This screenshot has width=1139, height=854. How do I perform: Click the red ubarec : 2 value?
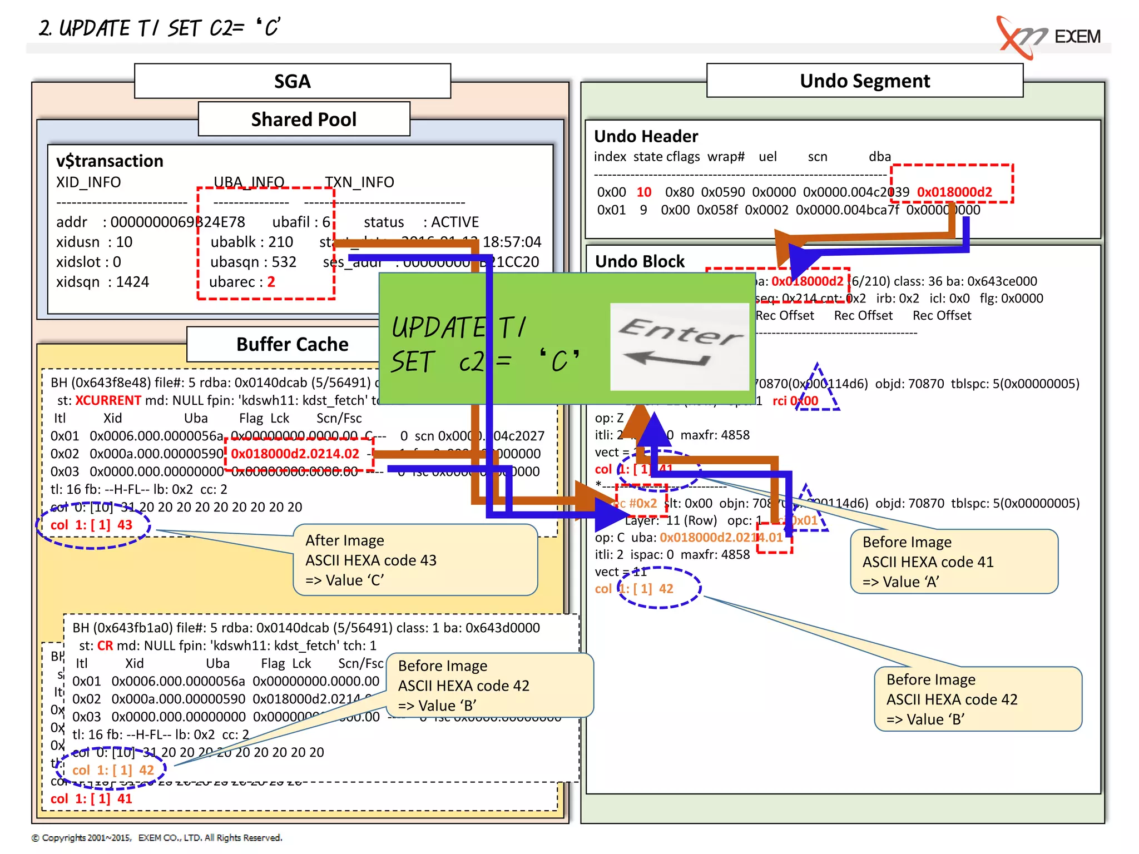click(x=271, y=282)
